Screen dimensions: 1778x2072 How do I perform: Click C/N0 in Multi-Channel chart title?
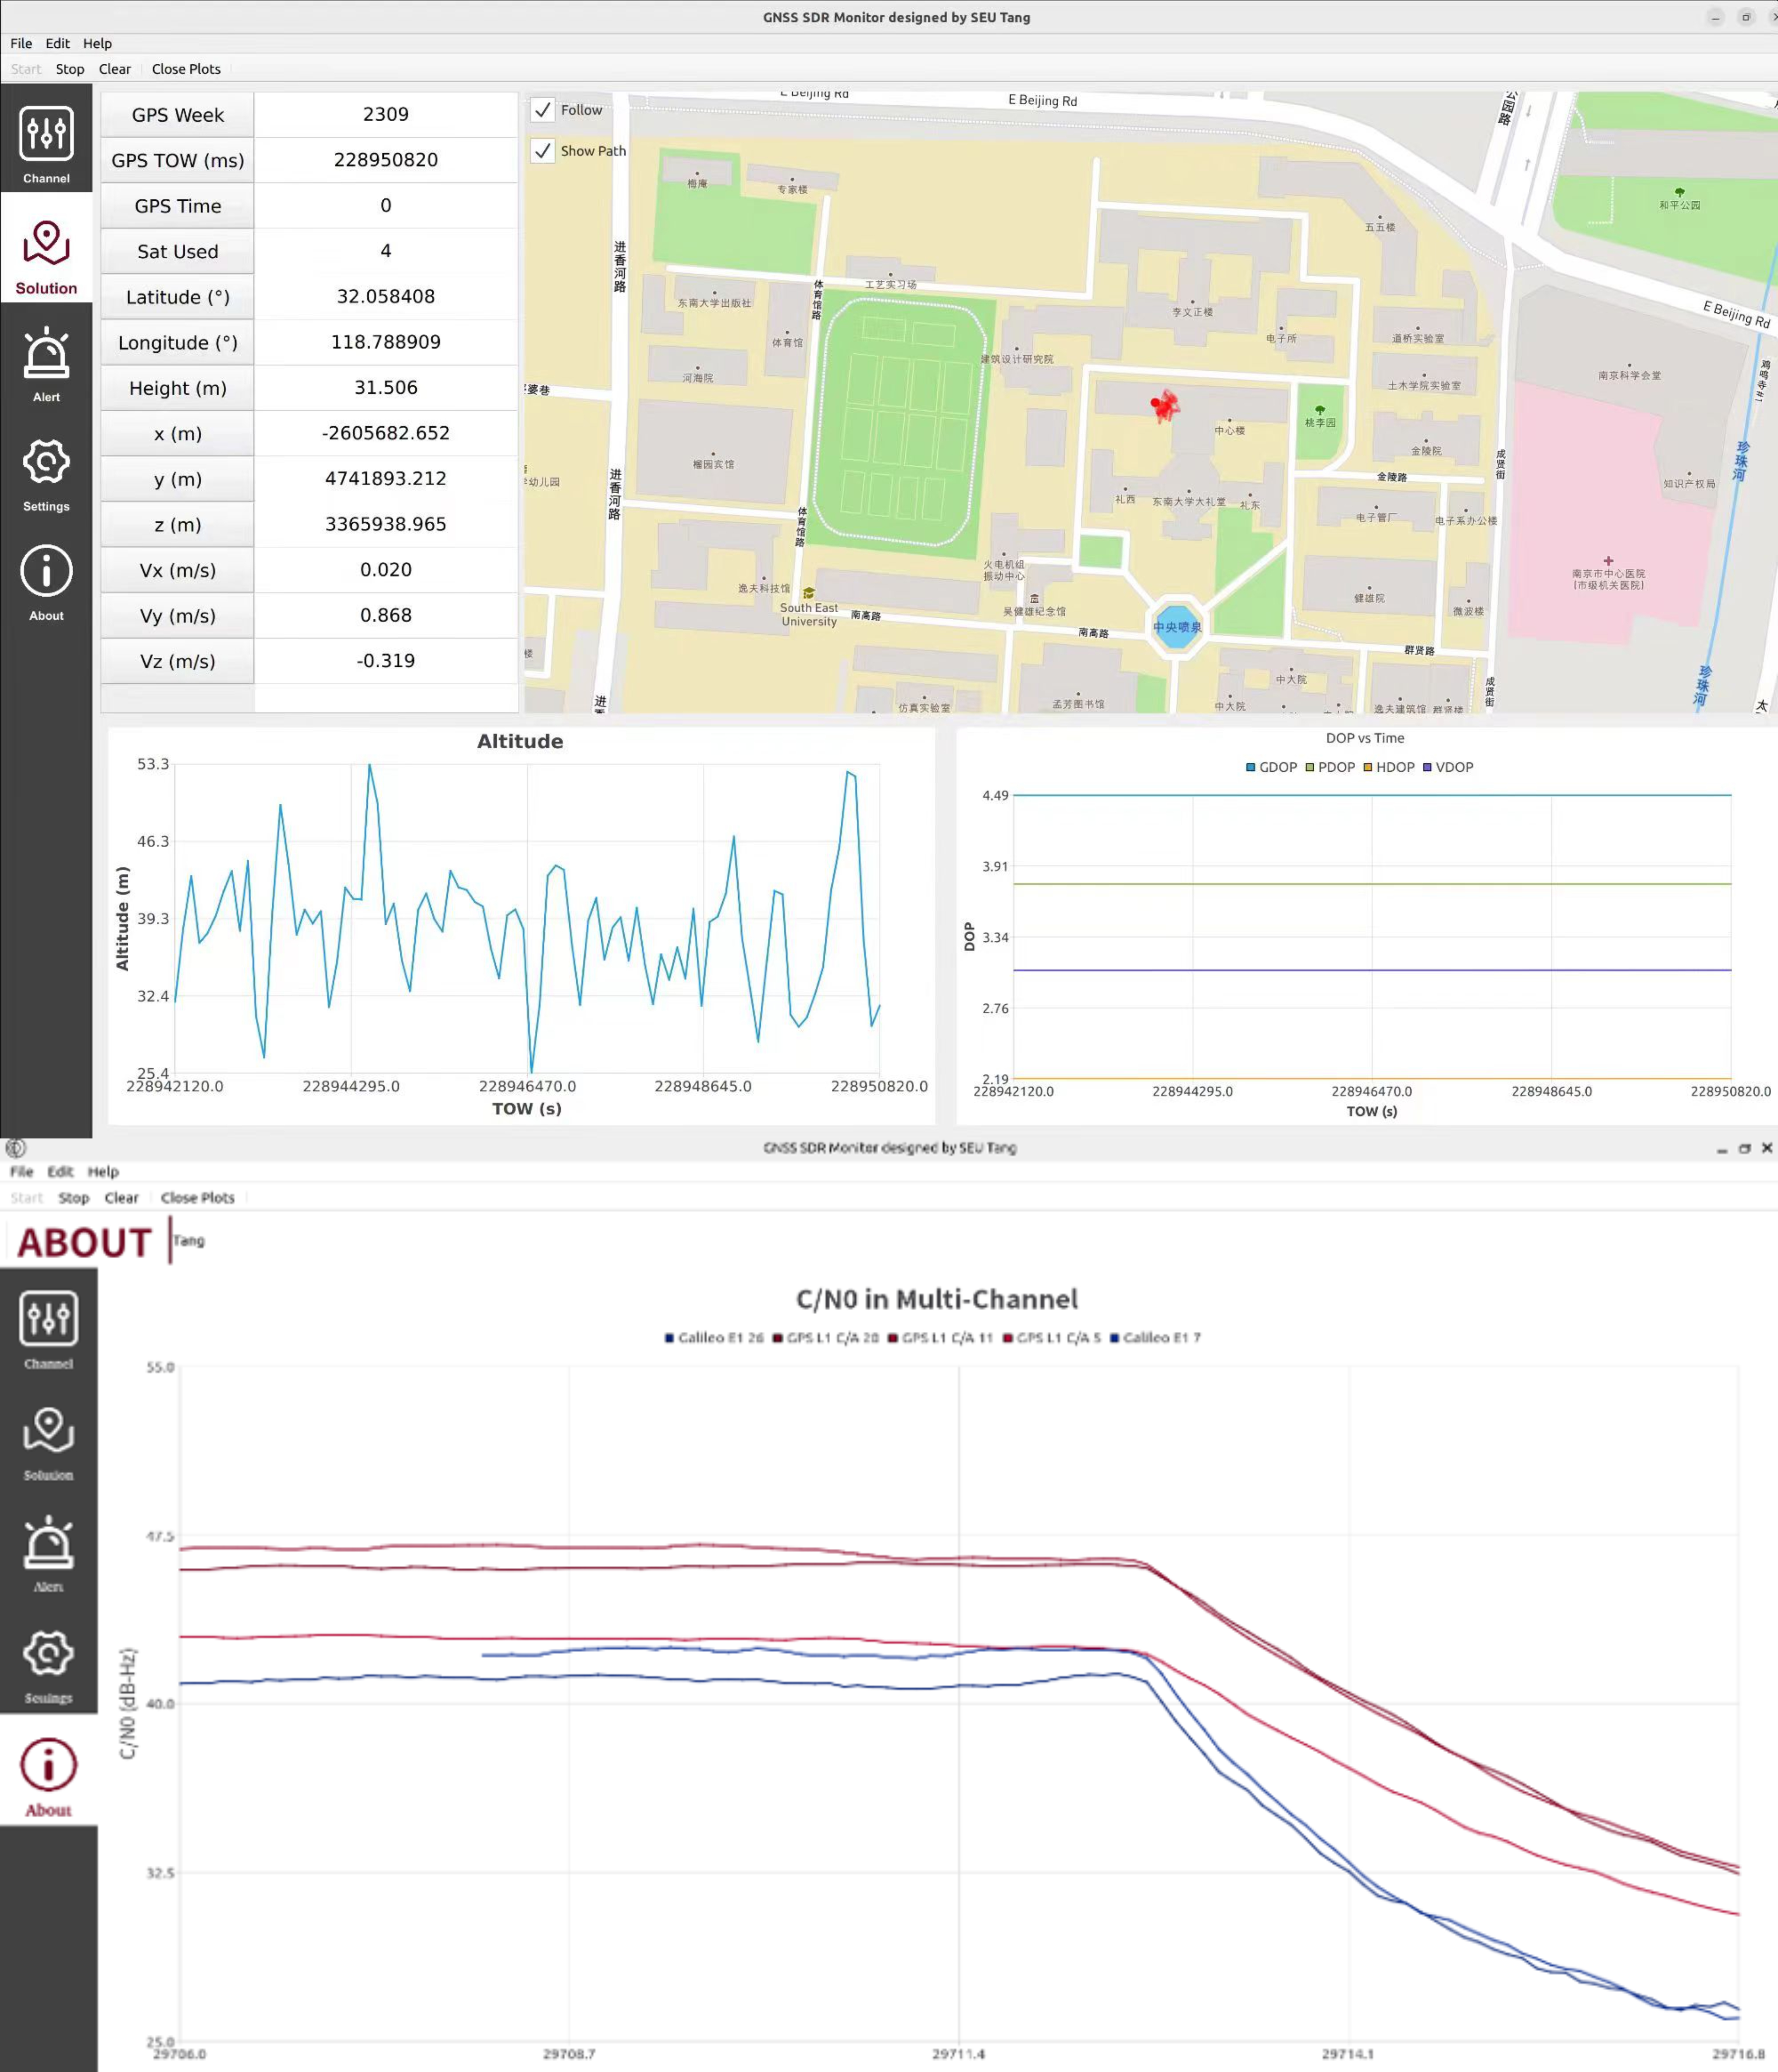[937, 1299]
